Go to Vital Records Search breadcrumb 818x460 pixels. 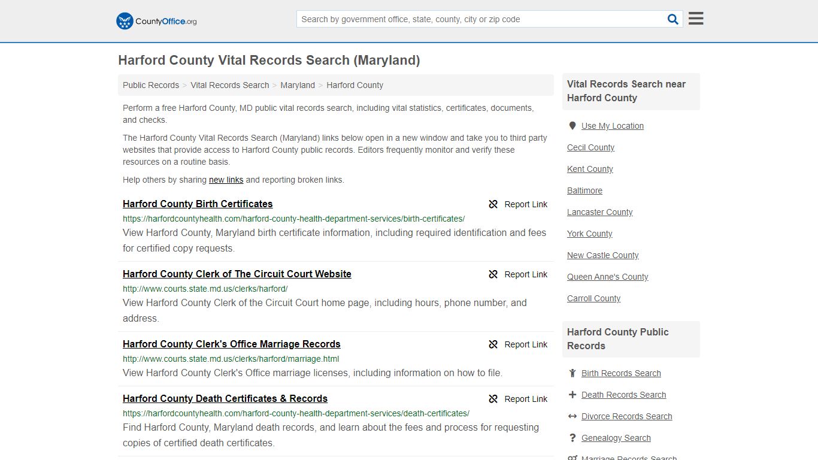(230, 85)
